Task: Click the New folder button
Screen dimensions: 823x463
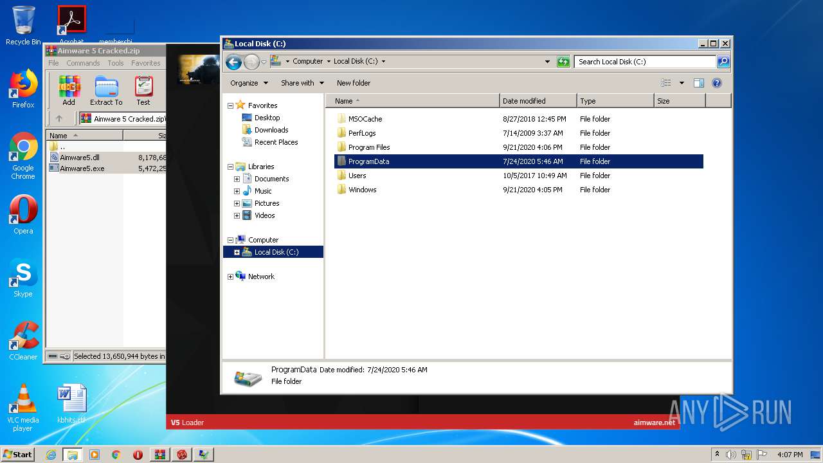Action: click(354, 83)
